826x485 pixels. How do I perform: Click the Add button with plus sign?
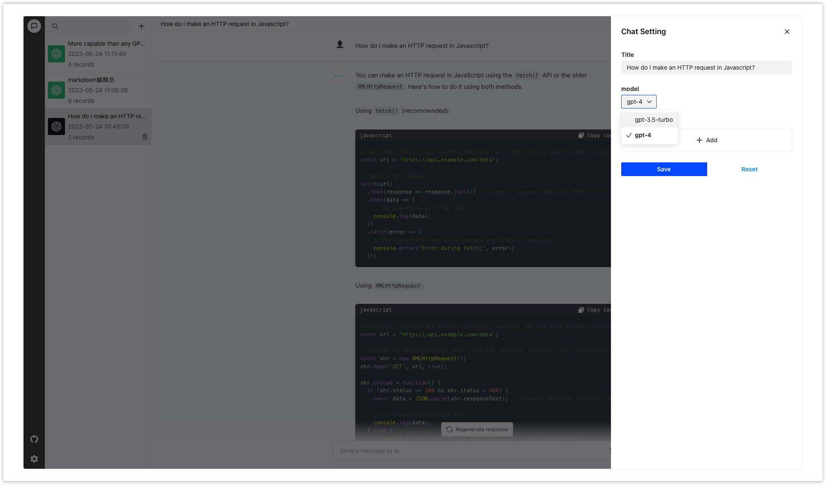707,140
